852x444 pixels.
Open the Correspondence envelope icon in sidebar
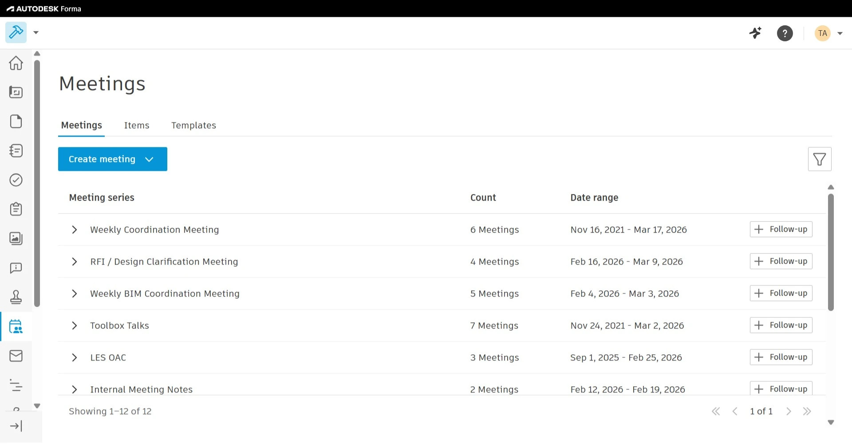tap(16, 356)
